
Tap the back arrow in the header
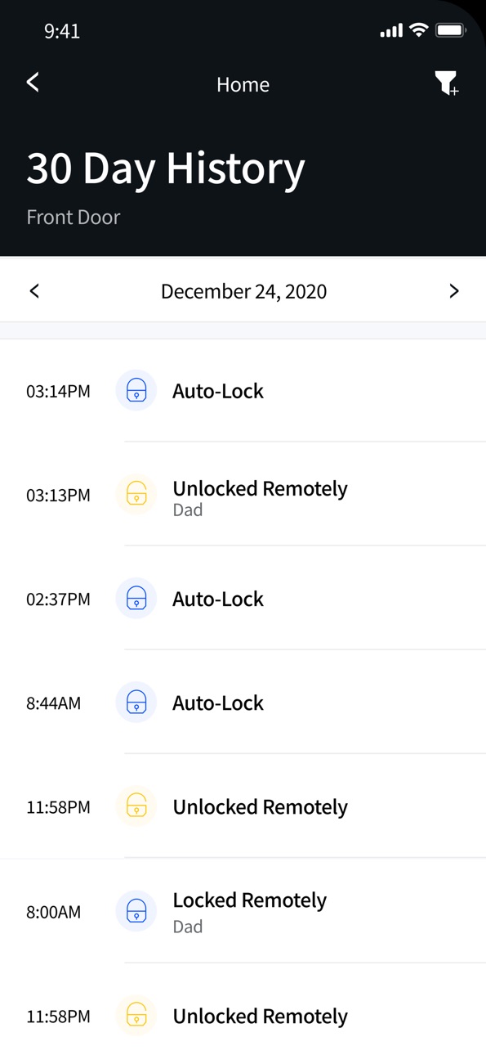pos(33,82)
